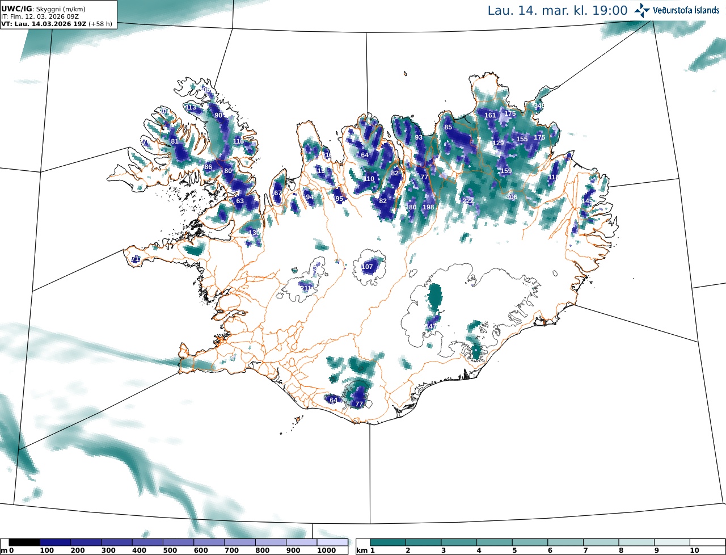
Task: Click the visibility value 306 on the map
Action: pyautogui.click(x=512, y=197)
